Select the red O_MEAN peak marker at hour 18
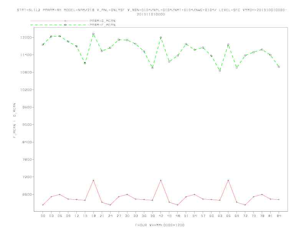This screenshot has height=235, width=304. click(93, 180)
